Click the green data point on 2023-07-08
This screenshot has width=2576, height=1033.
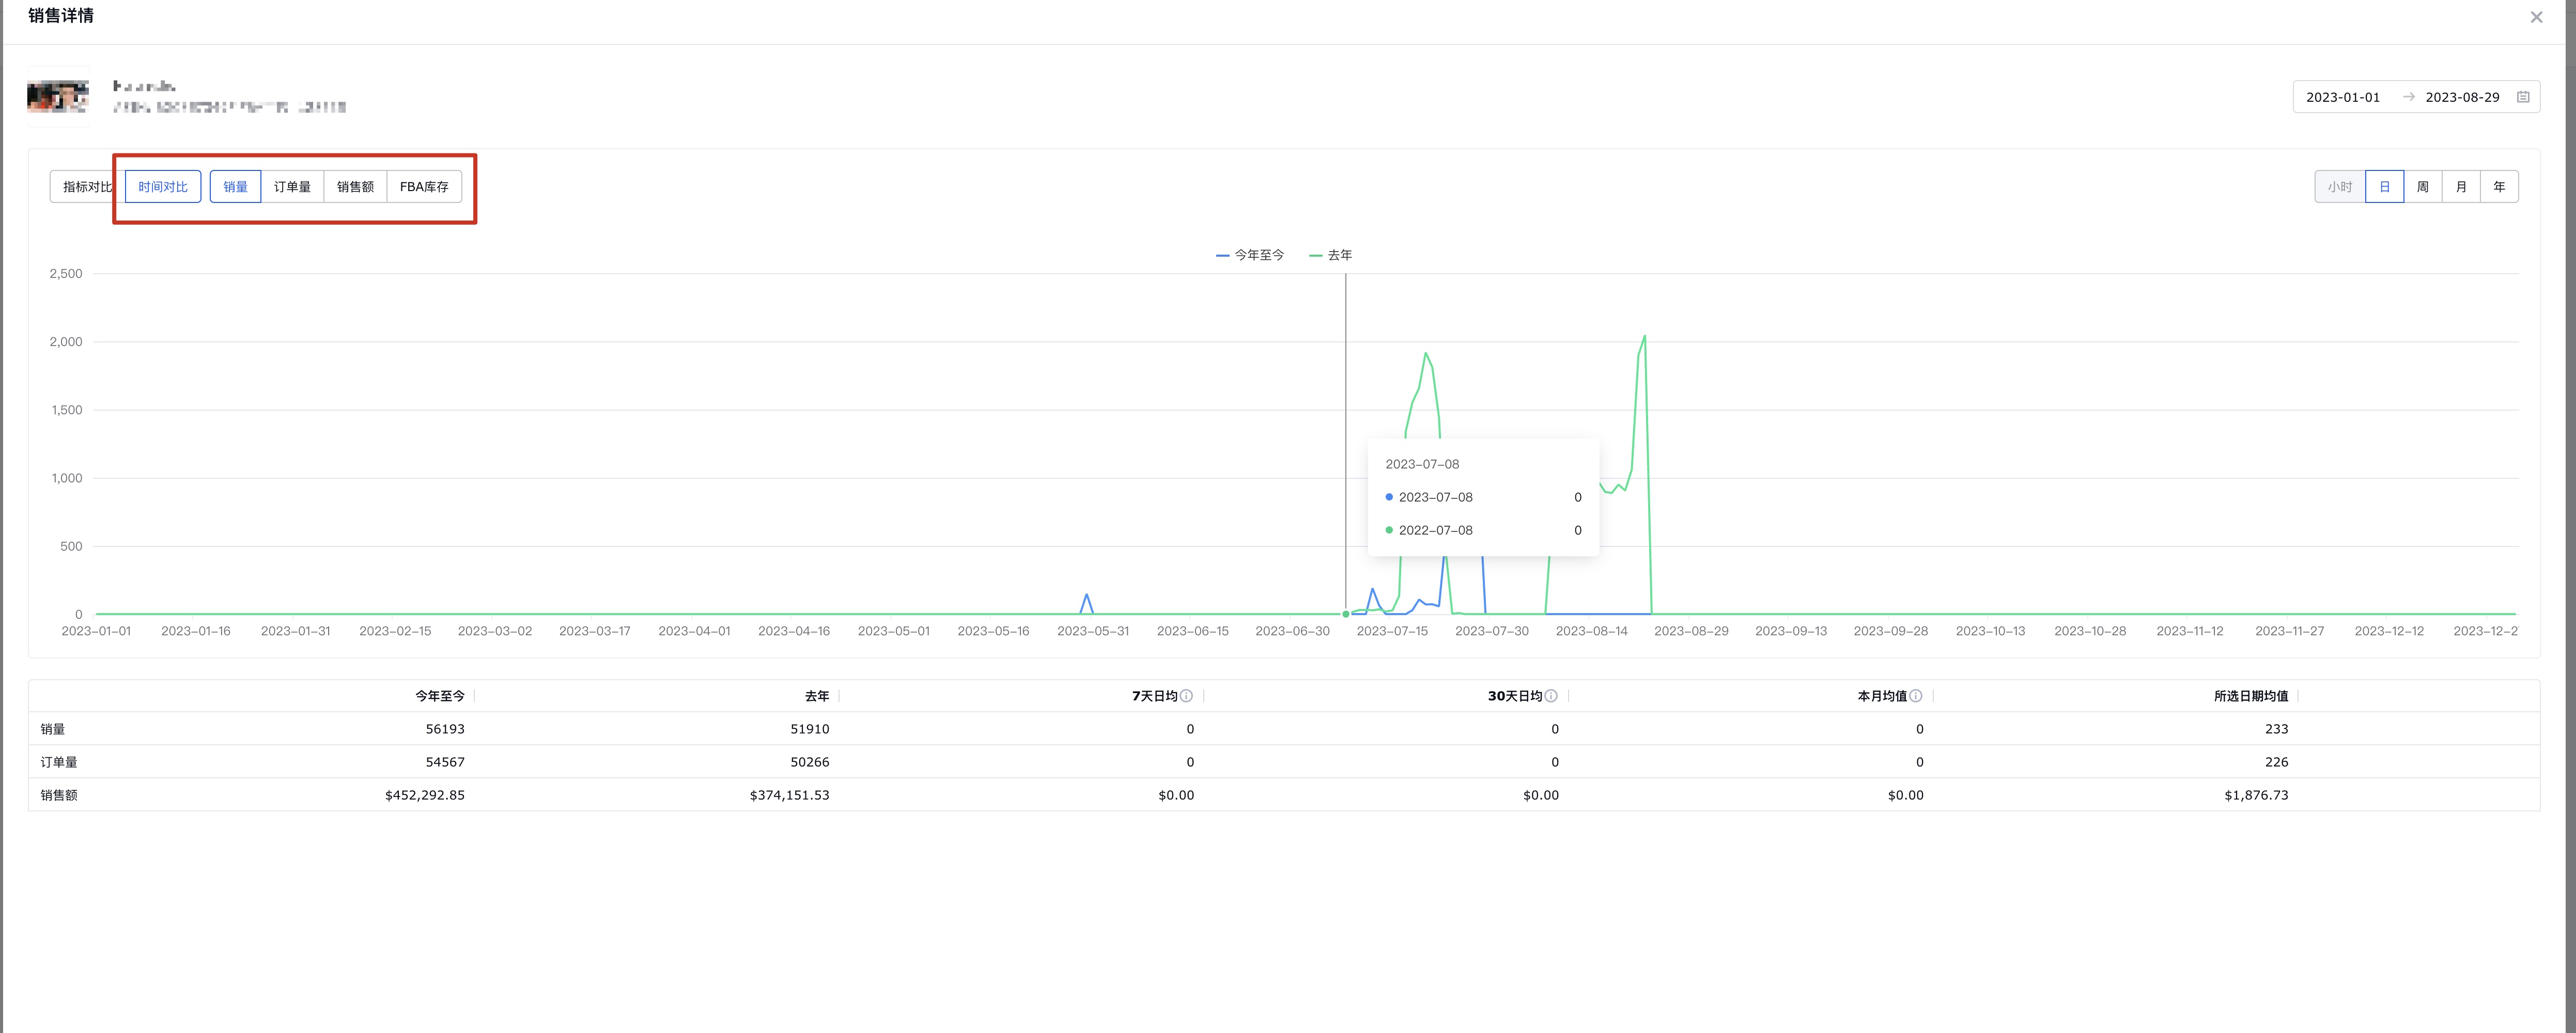(1346, 614)
